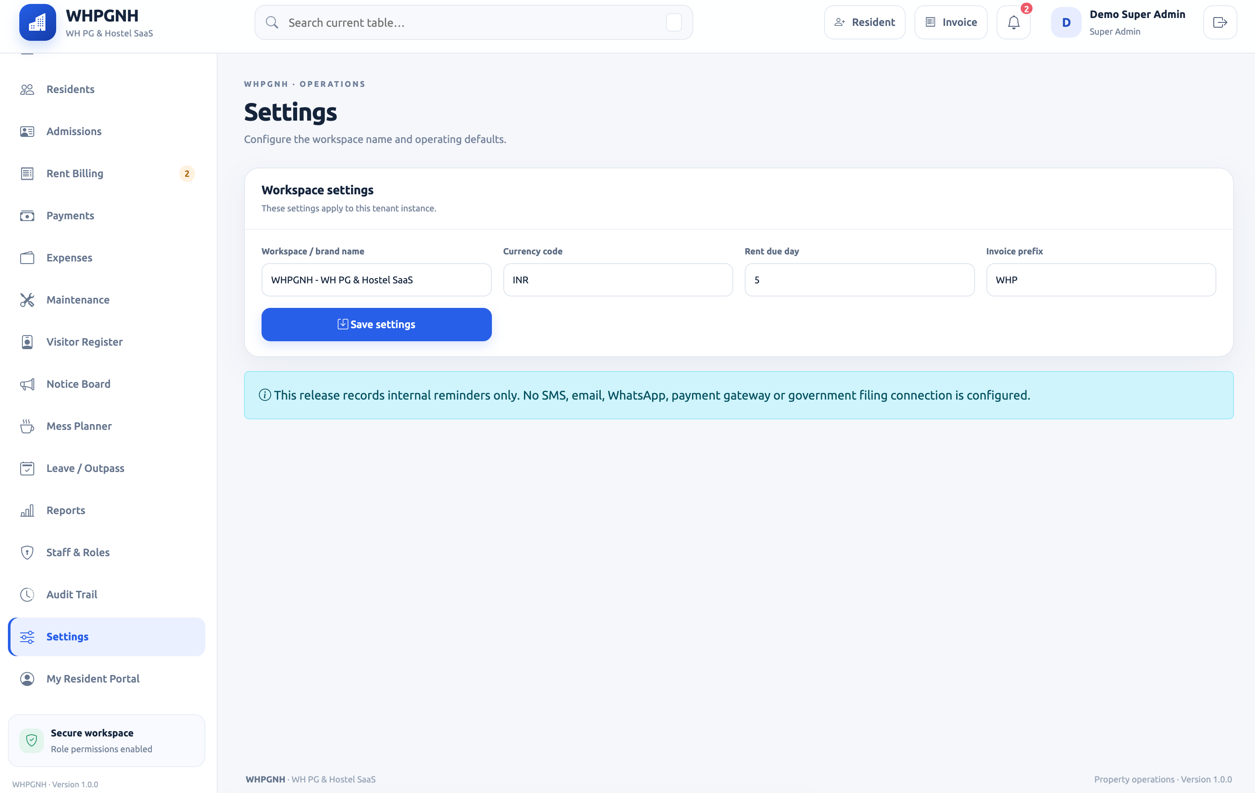The height and width of the screenshot is (793, 1255).
Task: Open notifications bell icon
Action: 1014,22
